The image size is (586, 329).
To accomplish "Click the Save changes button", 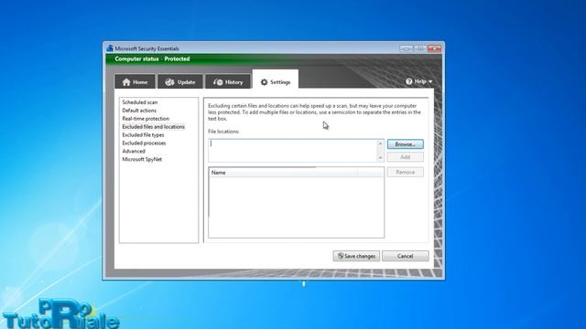I will click(356, 256).
